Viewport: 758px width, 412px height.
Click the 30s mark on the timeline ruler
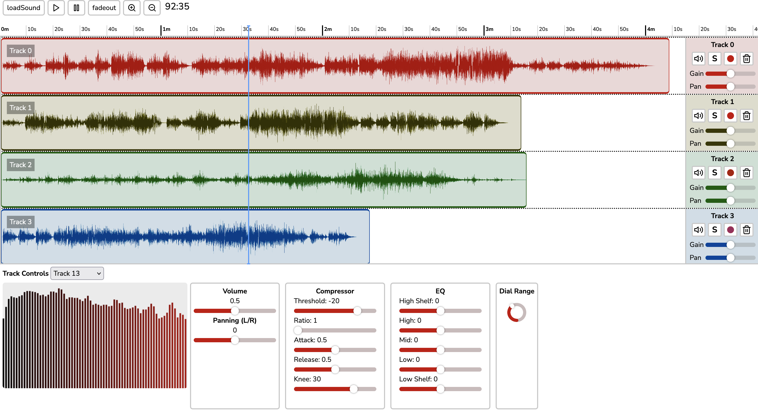click(x=85, y=29)
